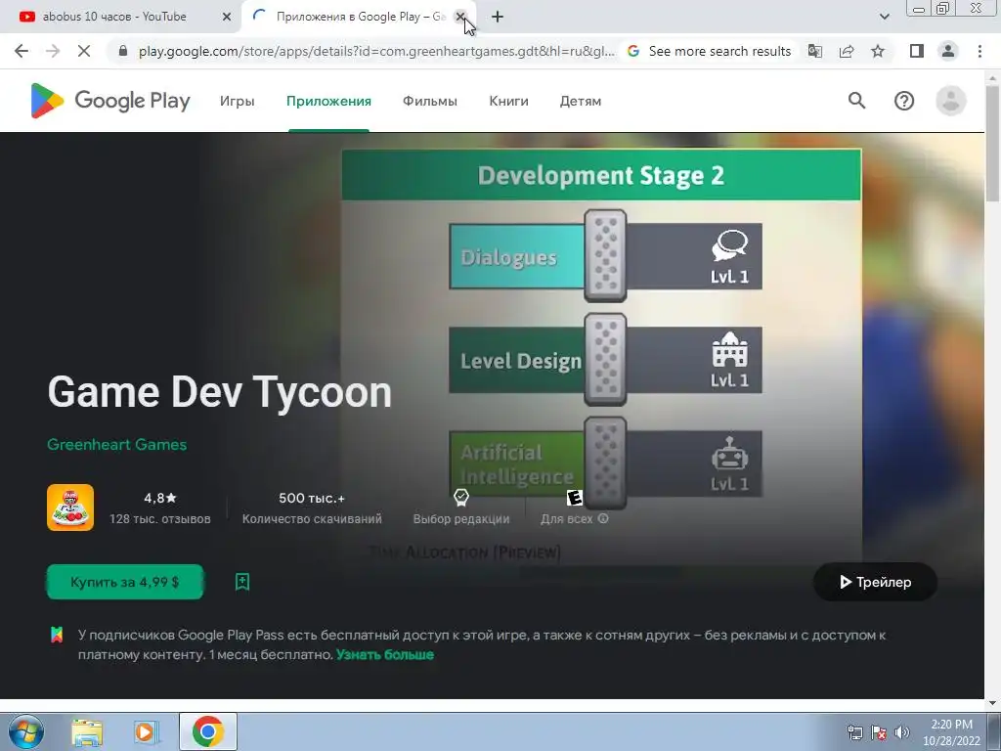Close the Google Play tab
Image resolution: width=1001 pixels, height=751 pixels.
[x=459, y=17]
